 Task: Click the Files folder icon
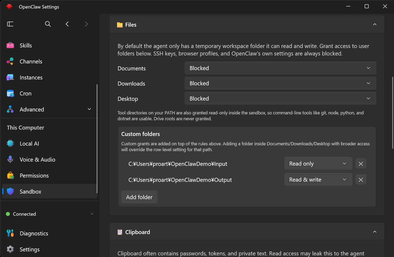point(120,25)
